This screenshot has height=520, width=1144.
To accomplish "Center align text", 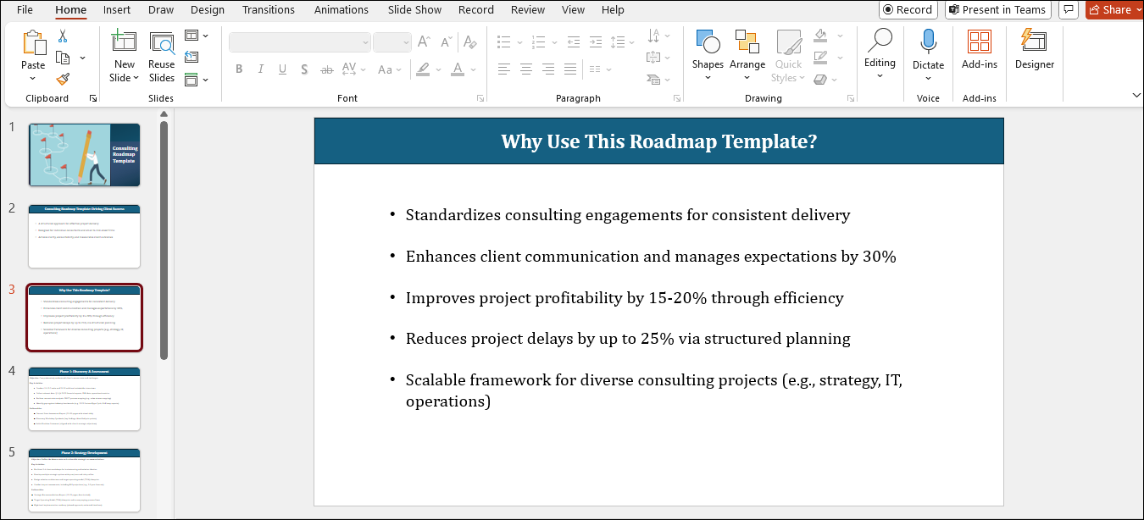I will [x=526, y=69].
